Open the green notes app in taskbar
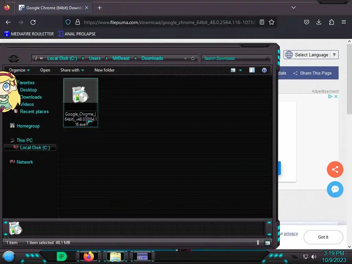Image resolution: width=352 pixels, height=264 pixels. [62, 256]
